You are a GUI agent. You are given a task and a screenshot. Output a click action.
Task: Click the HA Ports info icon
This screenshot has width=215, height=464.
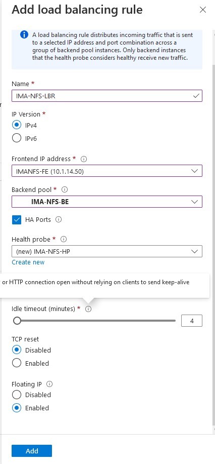tap(59, 219)
